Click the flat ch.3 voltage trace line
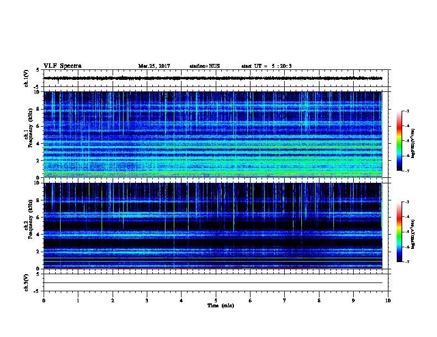437x337 pixels. 213,283
